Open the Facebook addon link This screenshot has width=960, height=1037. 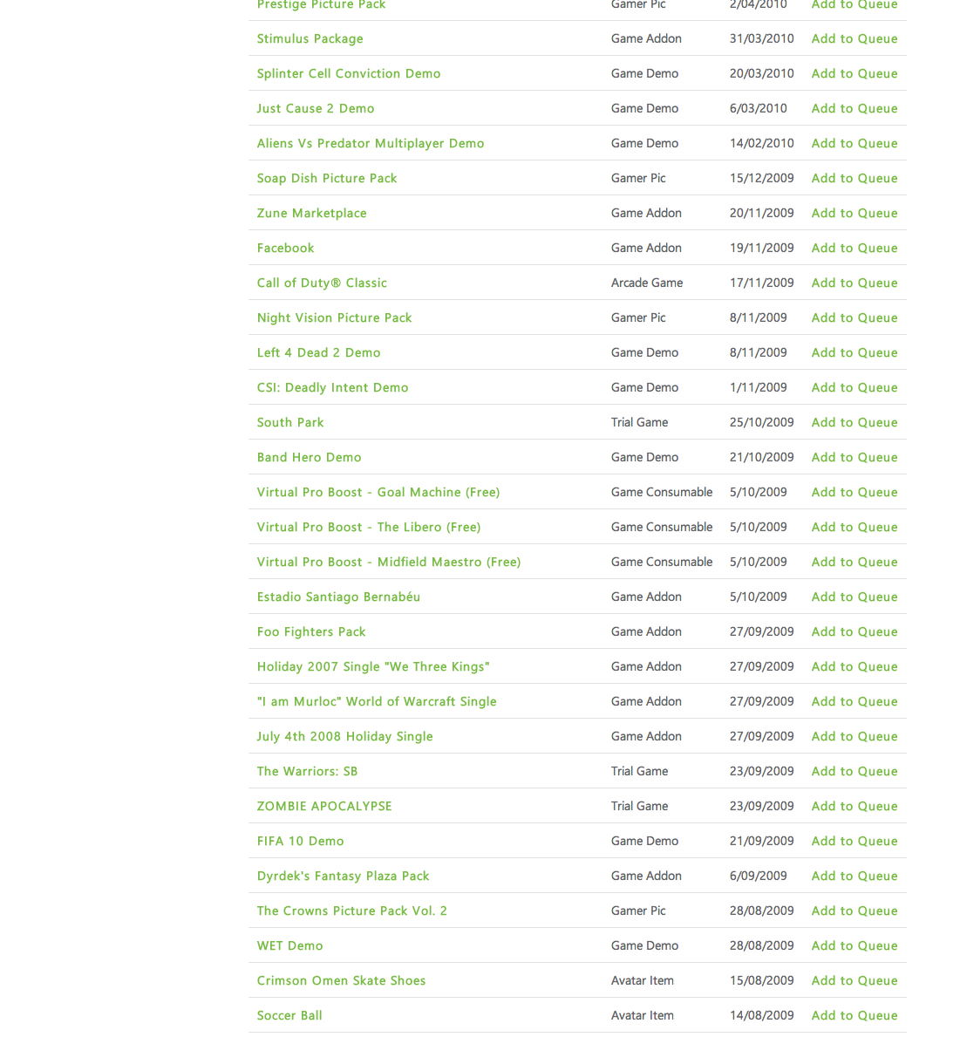[x=285, y=248]
